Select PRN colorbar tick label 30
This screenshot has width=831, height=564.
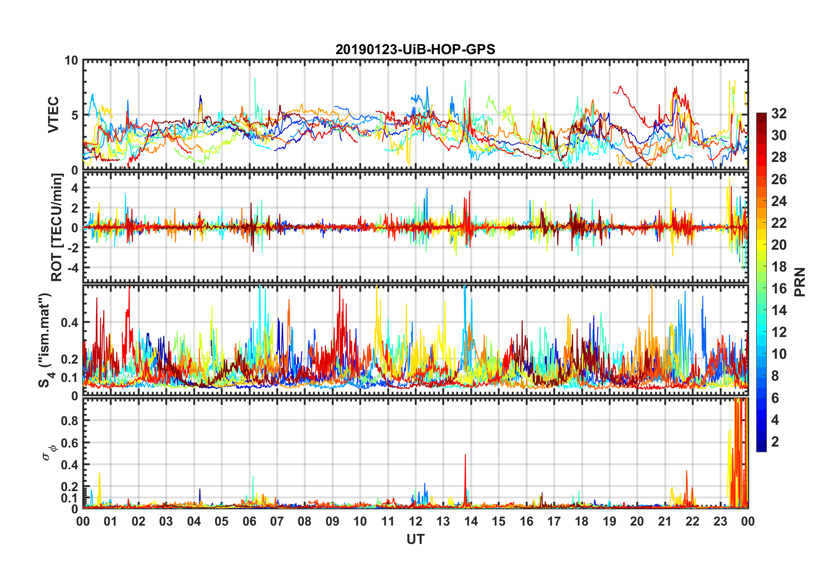(779, 135)
